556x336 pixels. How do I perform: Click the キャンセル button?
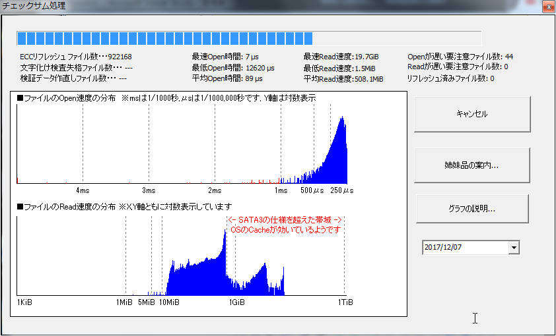tap(471, 114)
